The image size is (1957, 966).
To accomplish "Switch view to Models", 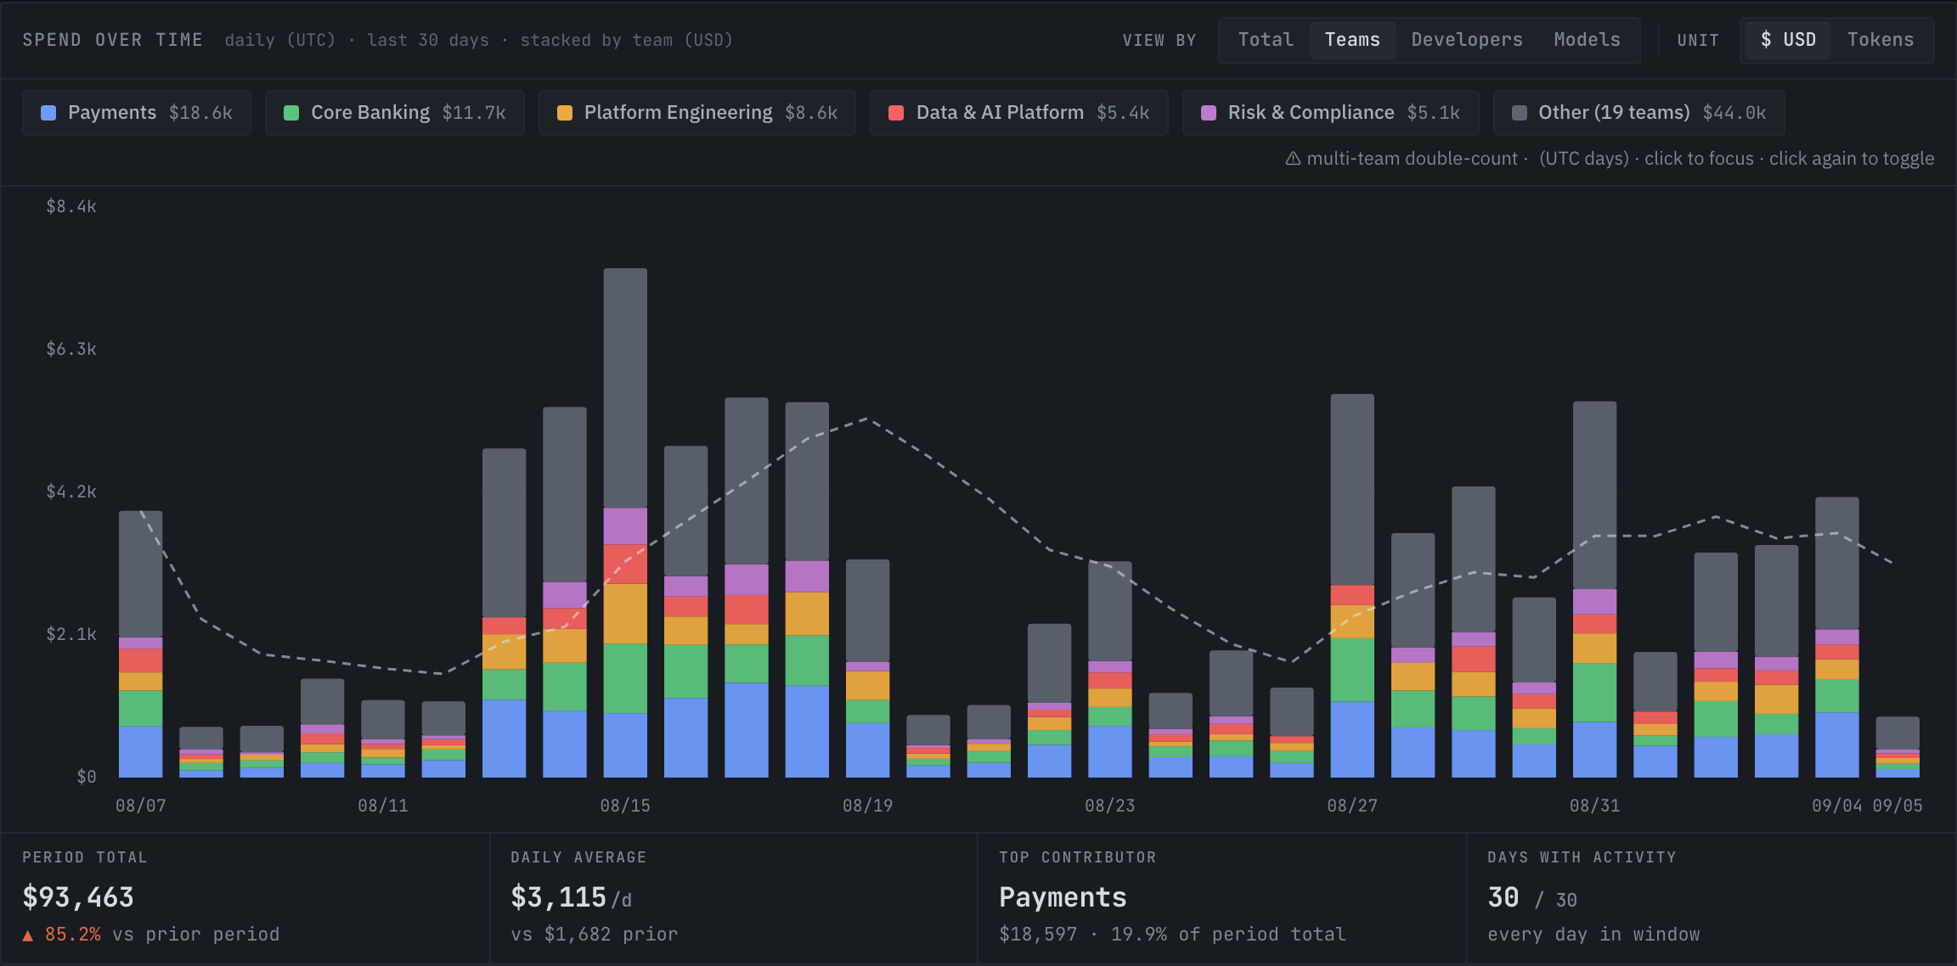I will (x=1587, y=40).
